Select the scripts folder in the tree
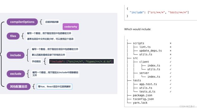 [x=139, y=43]
